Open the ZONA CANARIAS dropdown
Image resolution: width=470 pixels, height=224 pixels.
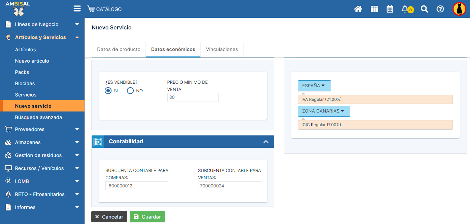pos(324,111)
